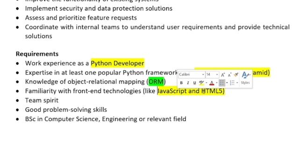Apply numbered list formatting
The width and height of the screenshot is (299, 168).
point(232,83)
